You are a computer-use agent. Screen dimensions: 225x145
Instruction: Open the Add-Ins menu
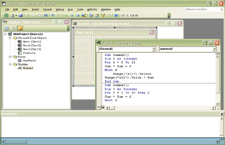tap(92, 10)
